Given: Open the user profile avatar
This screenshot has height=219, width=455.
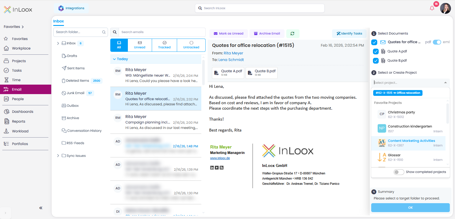Looking at the screenshot, I should point(445,8).
